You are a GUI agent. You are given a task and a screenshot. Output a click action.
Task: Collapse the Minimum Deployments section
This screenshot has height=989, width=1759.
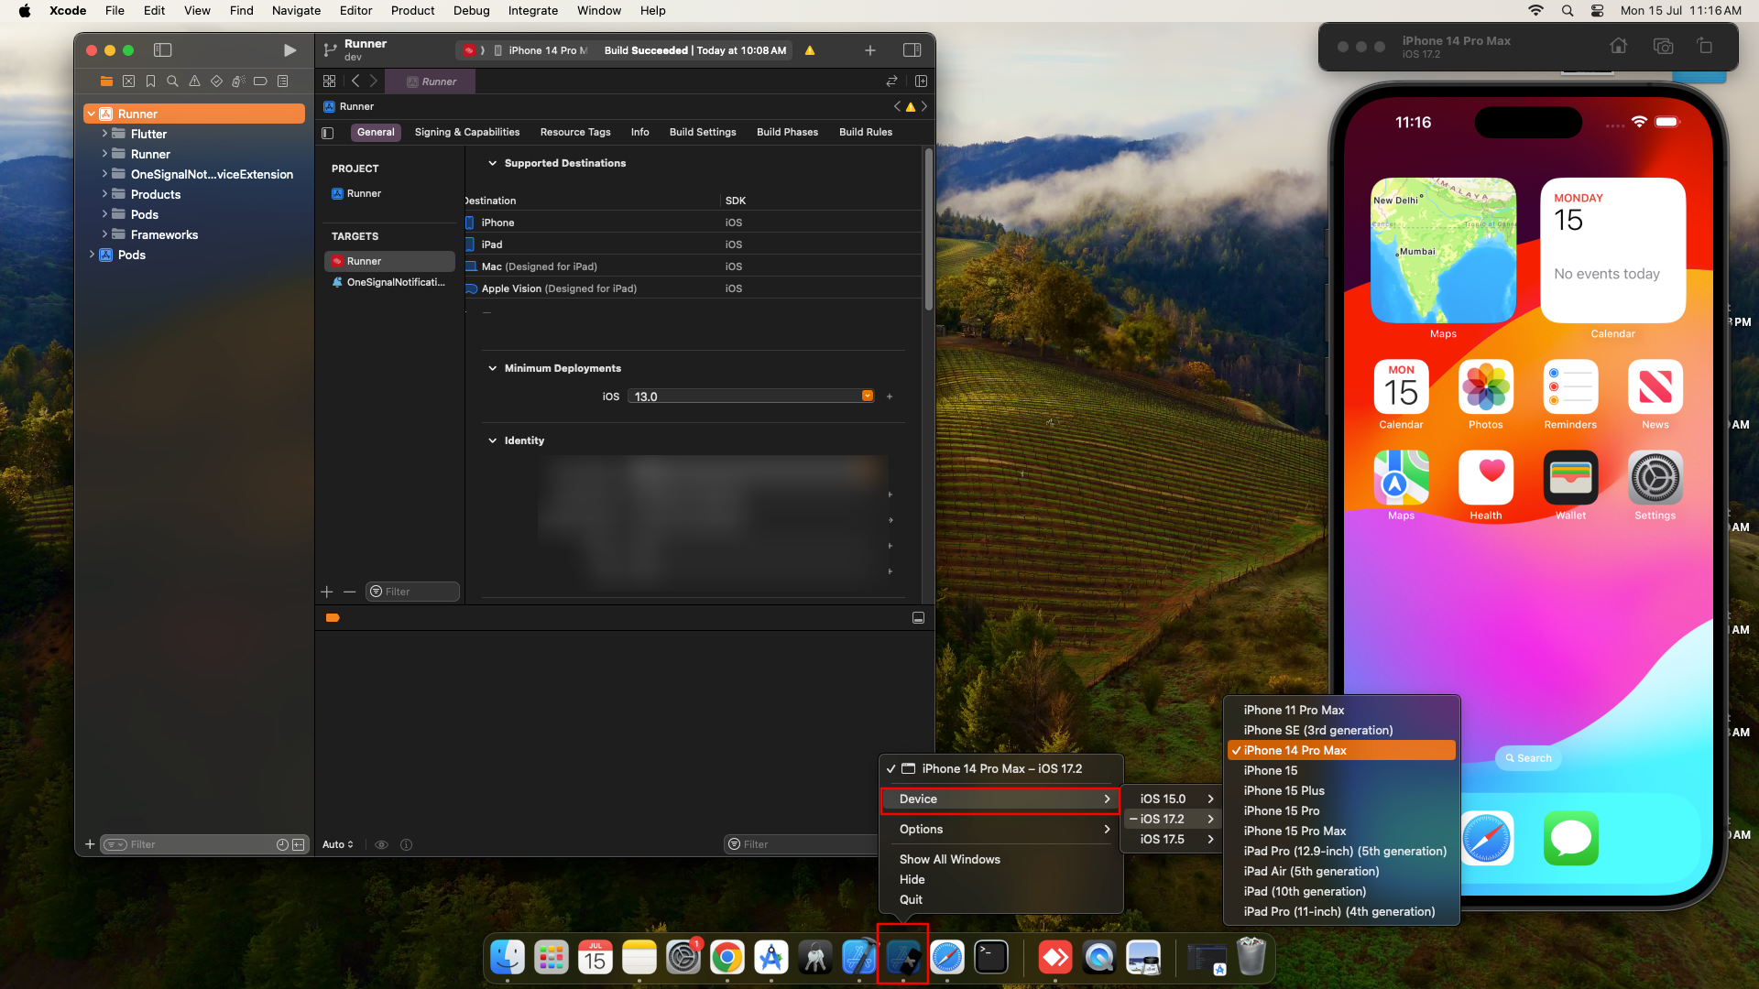pos(492,368)
